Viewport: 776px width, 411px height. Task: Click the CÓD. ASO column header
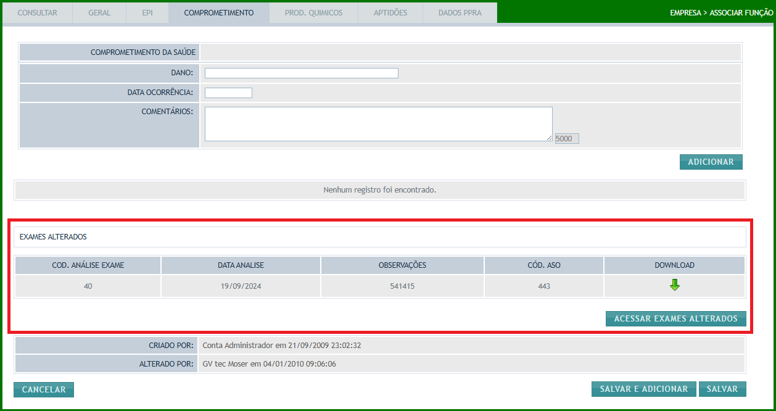pyautogui.click(x=544, y=265)
